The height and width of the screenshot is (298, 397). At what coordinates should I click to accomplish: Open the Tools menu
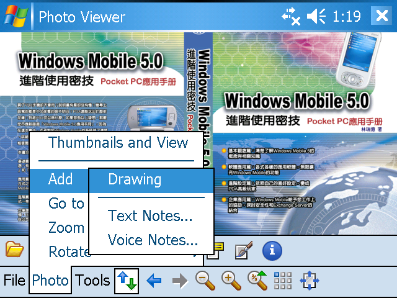tap(92, 281)
